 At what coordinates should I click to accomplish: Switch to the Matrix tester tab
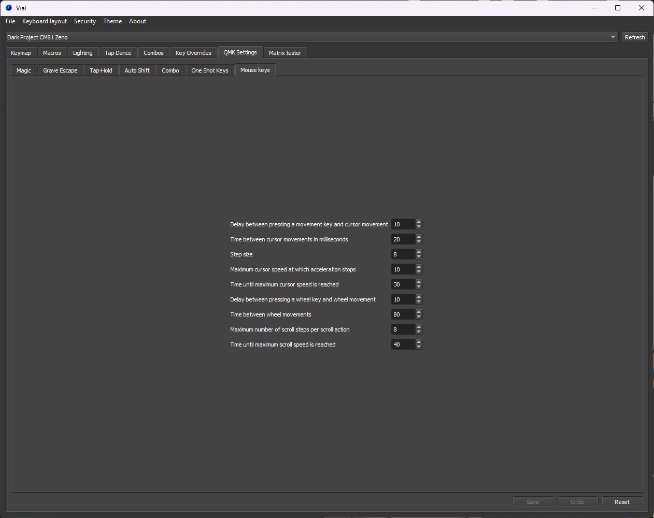[x=285, y=53]
